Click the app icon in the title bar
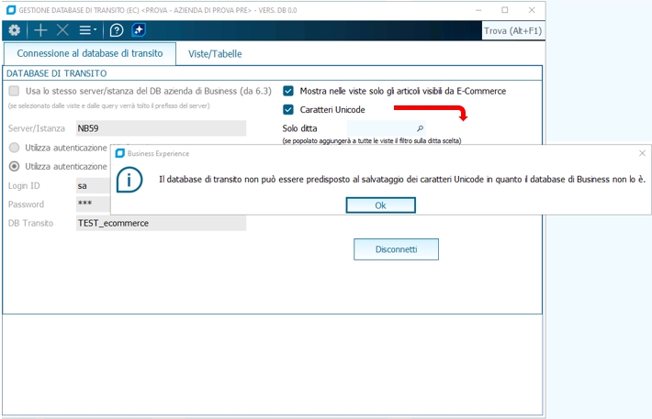This screenshot has width=652, height=419. point(11,10)
